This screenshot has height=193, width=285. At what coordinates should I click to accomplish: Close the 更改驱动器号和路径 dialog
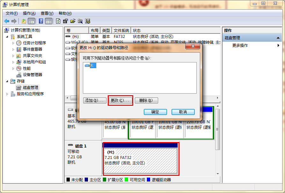pyautogui.click(x=193, y=46)
